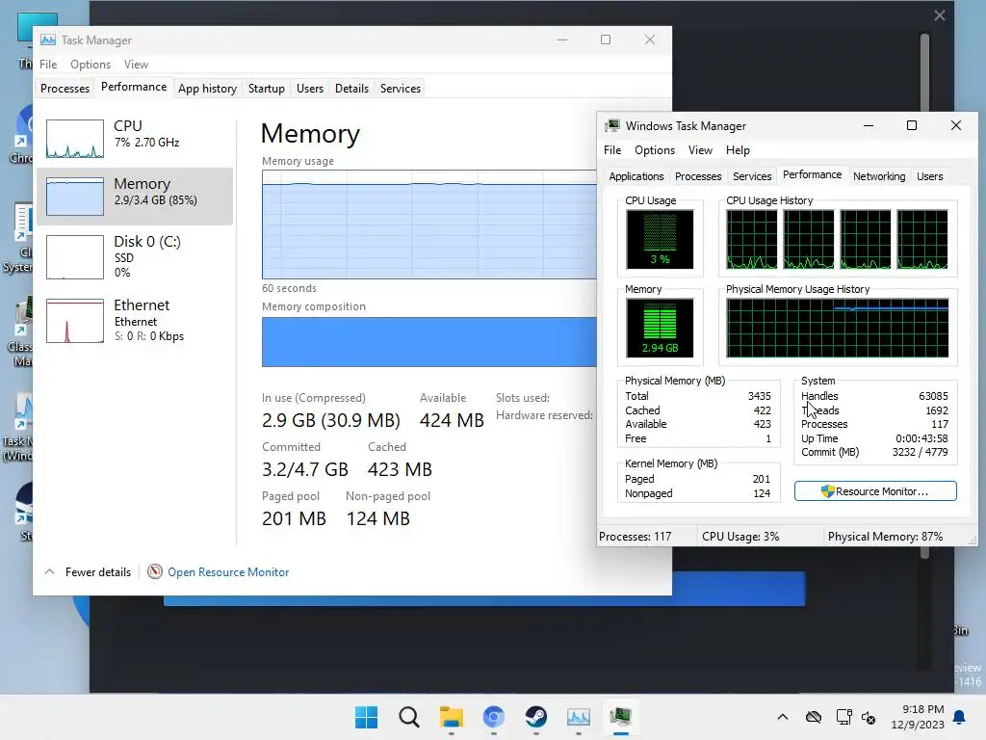The height and width of the screenshot is (740, 986).
Task: Switch to Services tab in Windows Task Manager
Action: [x=752, y=176]
